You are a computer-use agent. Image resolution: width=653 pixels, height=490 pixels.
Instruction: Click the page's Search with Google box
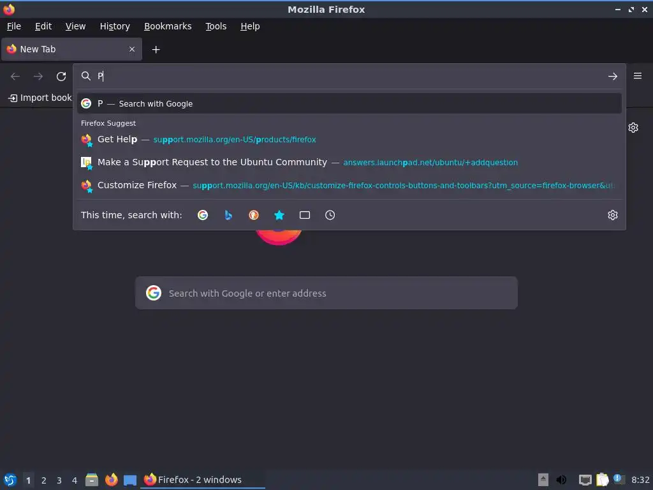tap(326, 293)
